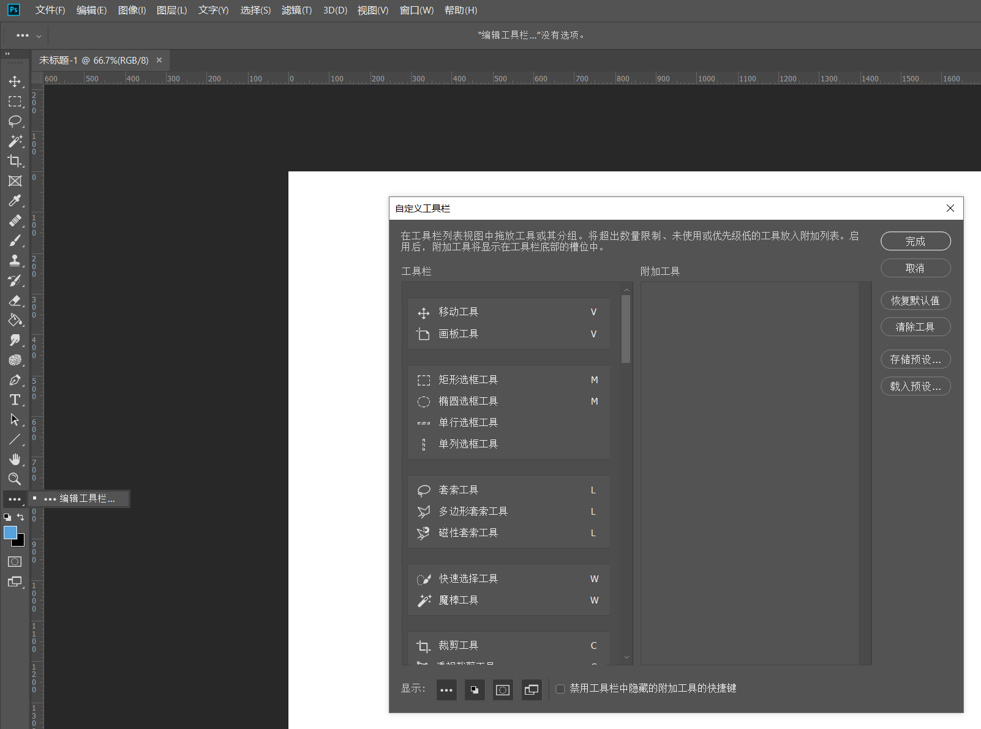Select the Horizontal Type tool
This screenshot has height=729, width=981.
pyautogui.click(x=15, y=400)
